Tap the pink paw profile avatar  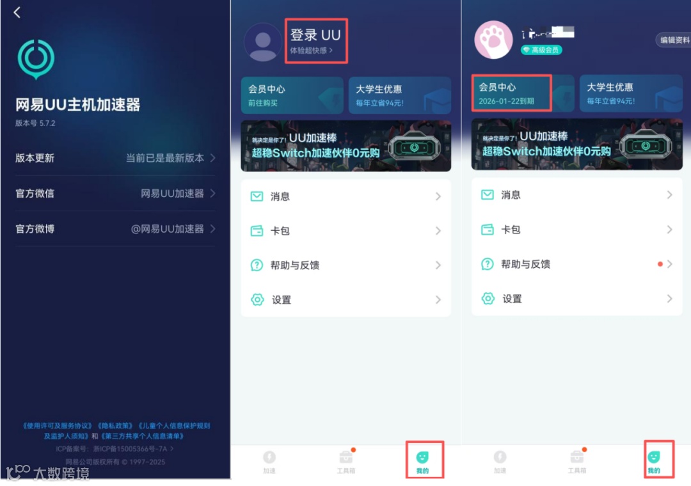click(493, 40)
